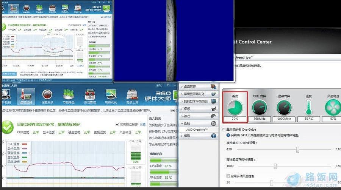Open 节能降温 clover icon in large 360 window
Screen dimensions: 341x190
click(x=69, y=97)
